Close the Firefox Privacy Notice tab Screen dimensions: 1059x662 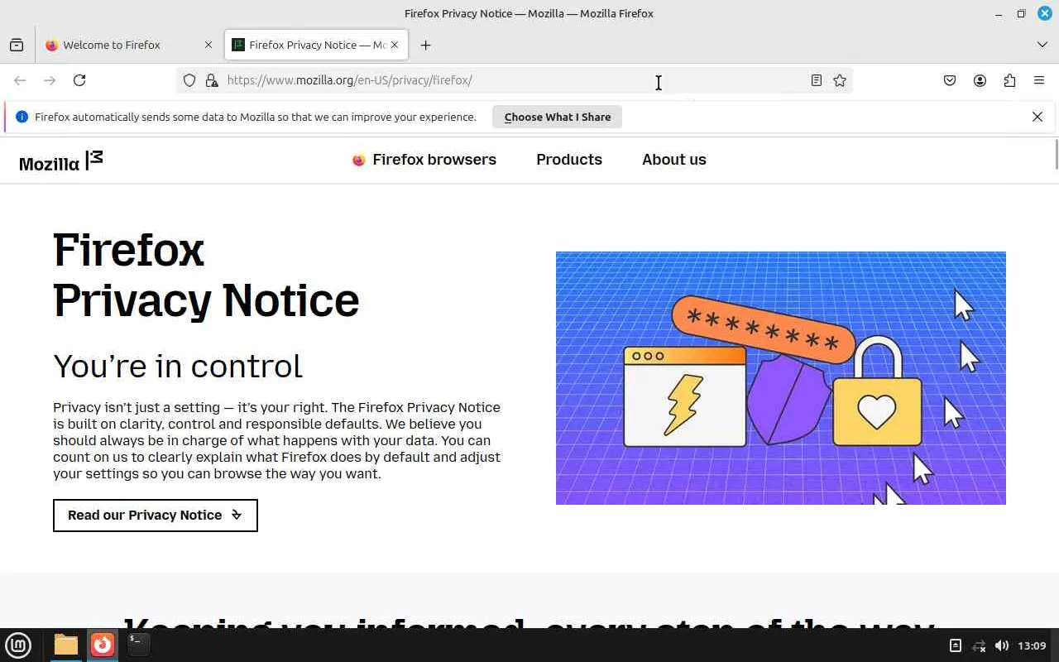pos(395,45)
